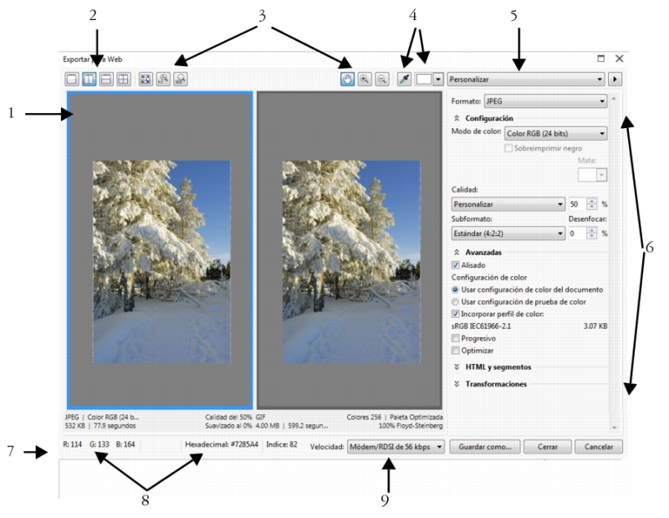Click the Guardar como button
This screenshot has height=518, width=669.
point(485,447)
